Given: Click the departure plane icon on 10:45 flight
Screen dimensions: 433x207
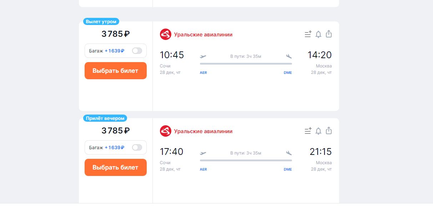Looking at the screenshot, I should [203, 56].
